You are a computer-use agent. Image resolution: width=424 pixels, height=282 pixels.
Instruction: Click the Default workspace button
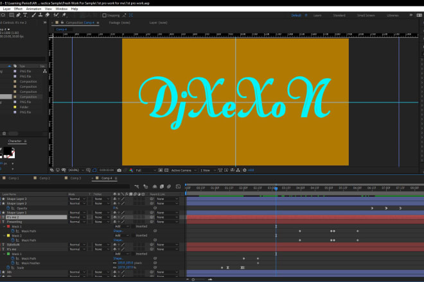296,15
